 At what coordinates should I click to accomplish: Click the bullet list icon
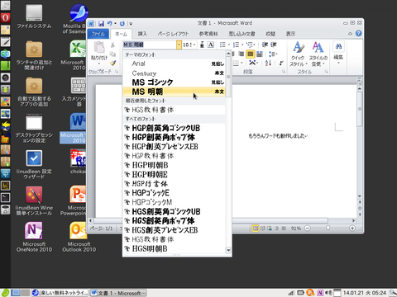point(222,45)
